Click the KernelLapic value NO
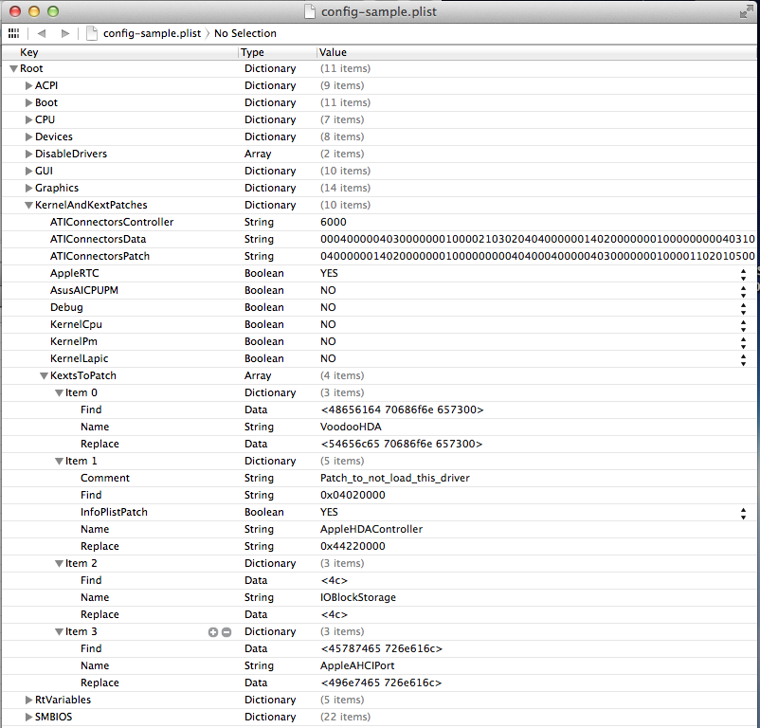 (x=328, y=358)
